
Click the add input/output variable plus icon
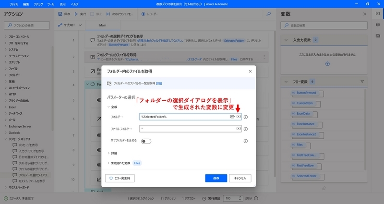[327, 64]
